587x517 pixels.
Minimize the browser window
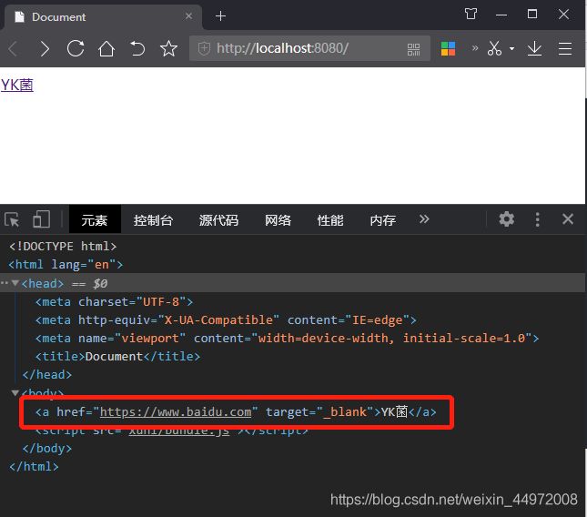(x=501, y=15)
